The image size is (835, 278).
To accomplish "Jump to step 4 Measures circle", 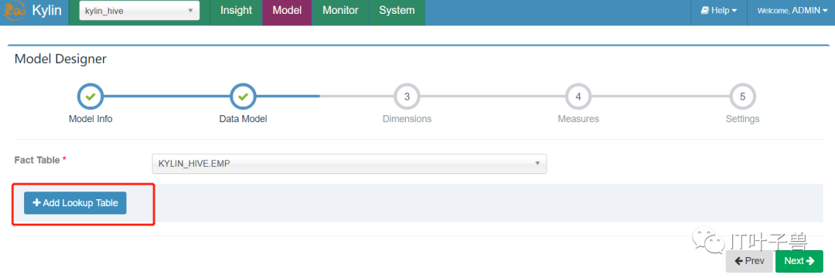I will tap(578, 97).
